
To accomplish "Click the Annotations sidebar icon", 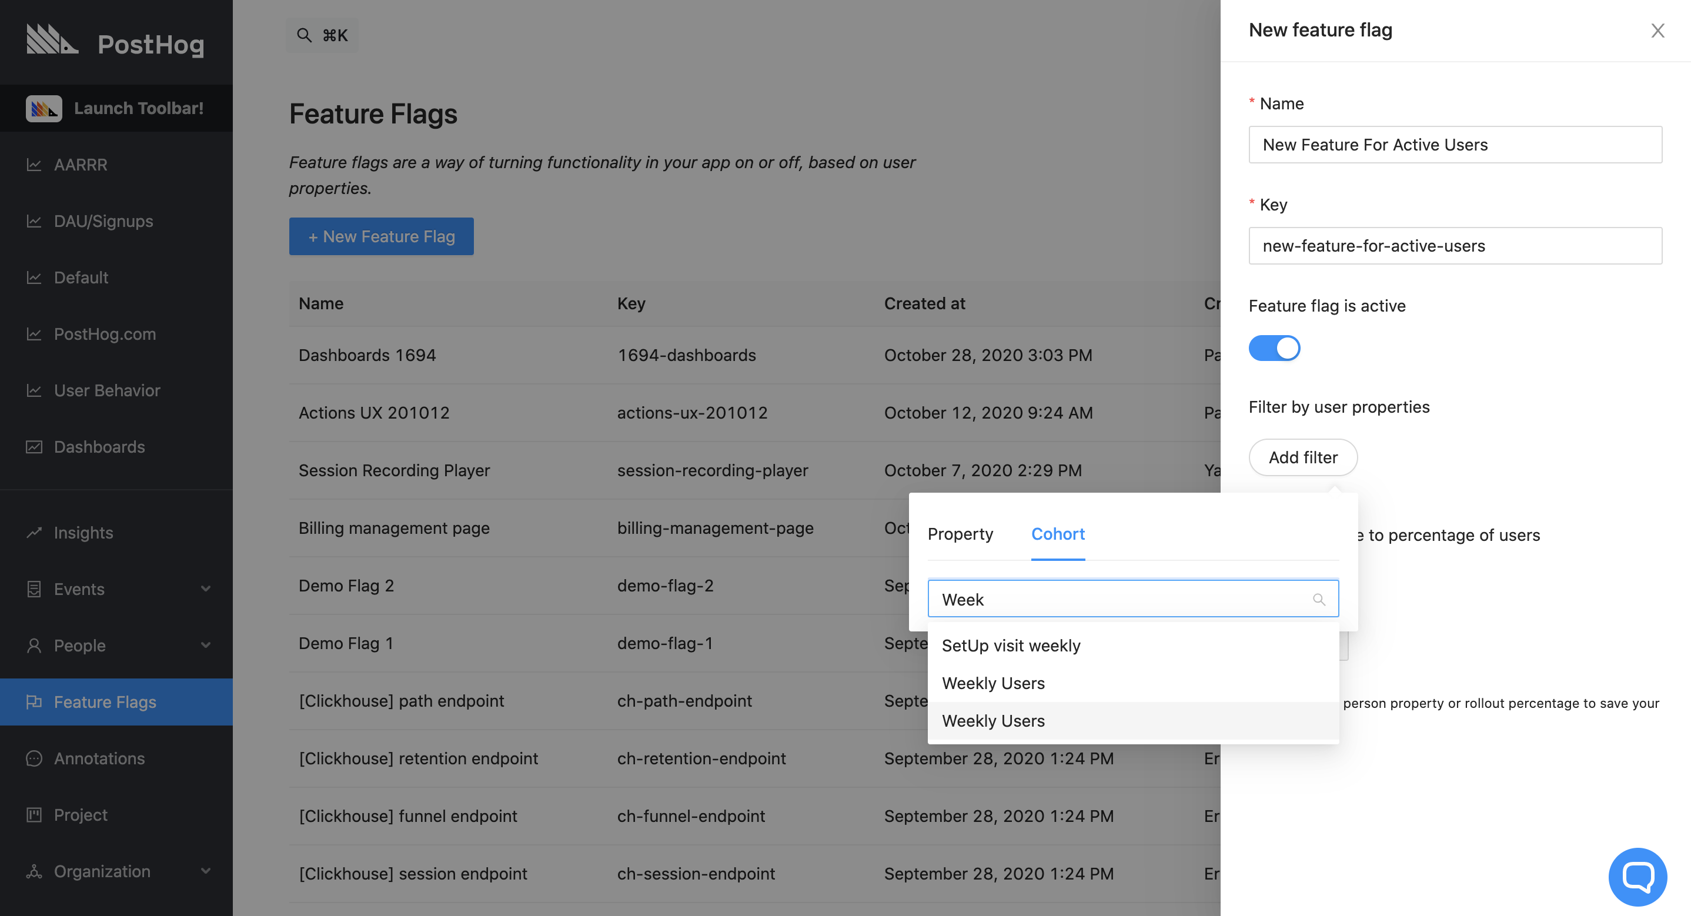I will point(34,758).
